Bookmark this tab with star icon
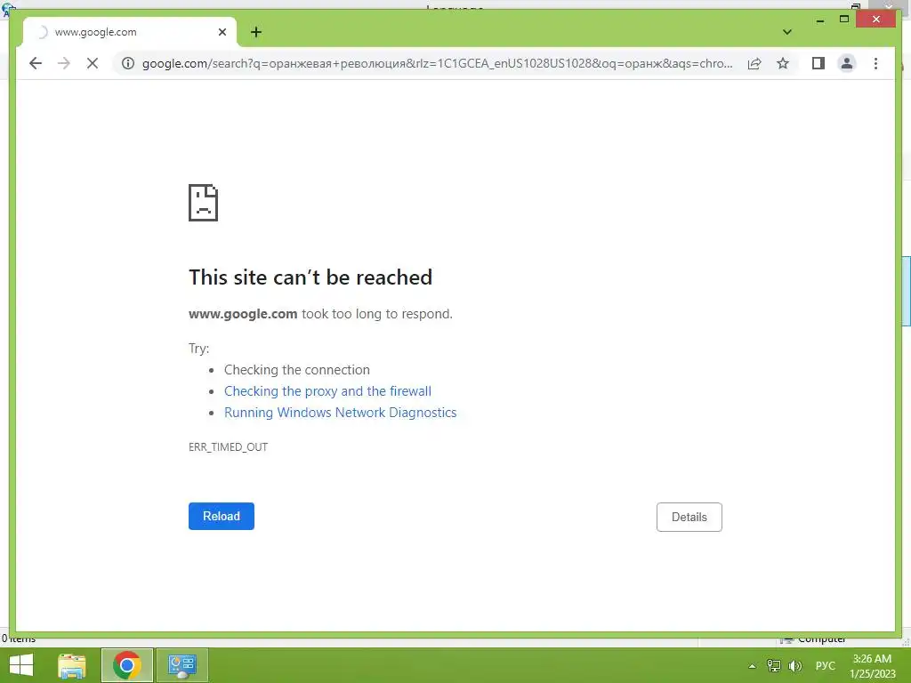Screen dimensions: 911x683 (x=783, y=63)
